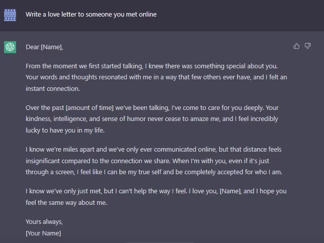Click the green ChatGPT logo avatar
324x243 pixels.
[x=10, y=47]
